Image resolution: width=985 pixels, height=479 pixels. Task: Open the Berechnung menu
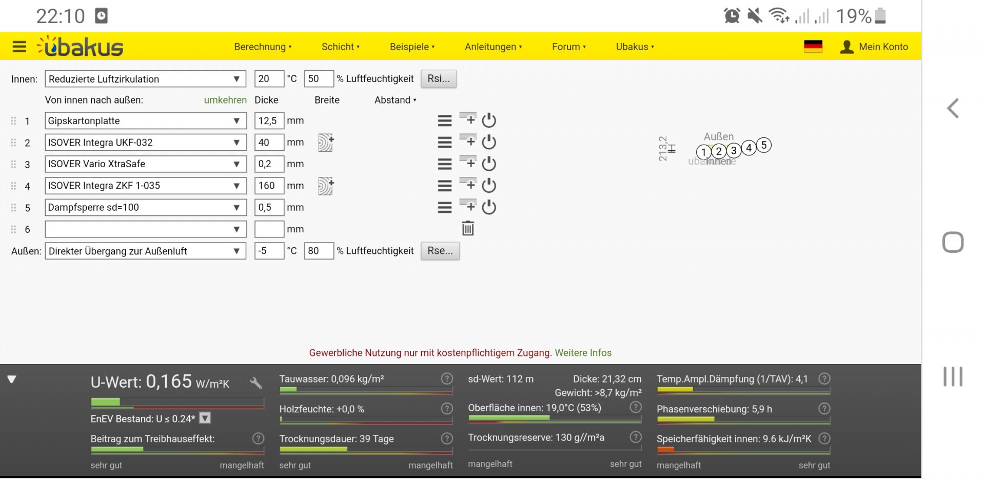point(262,47)
